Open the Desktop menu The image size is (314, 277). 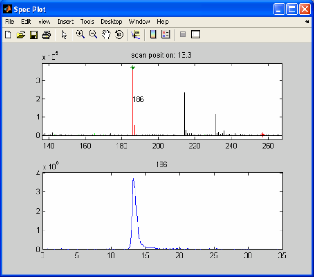pyautogui.click(x=111, y=22)
